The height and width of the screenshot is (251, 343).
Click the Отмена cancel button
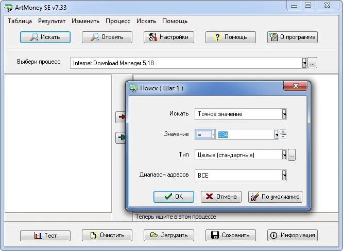coord(221,197)
